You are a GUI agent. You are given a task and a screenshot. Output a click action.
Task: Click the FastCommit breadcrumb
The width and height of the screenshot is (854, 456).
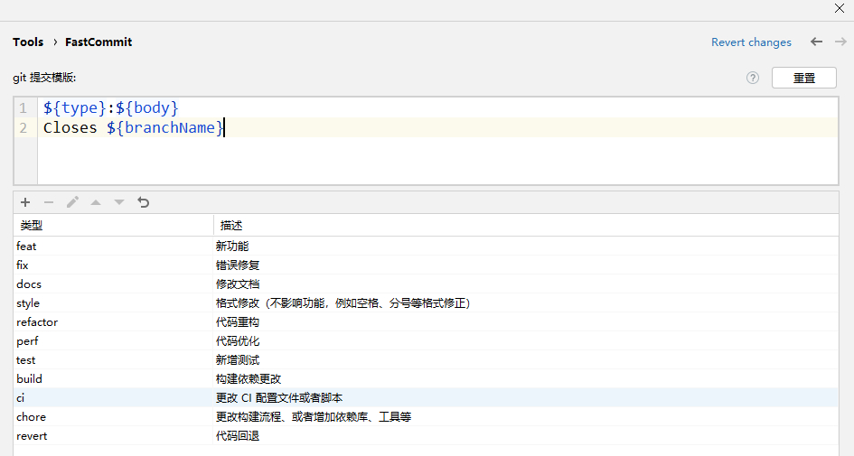(x=99, y=42)
